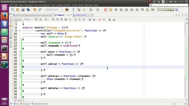Image resolution: width=189 pixels, height=106 pixels.
Task: Click the Save All toolbar icon
Action: (x=28, y=10)
